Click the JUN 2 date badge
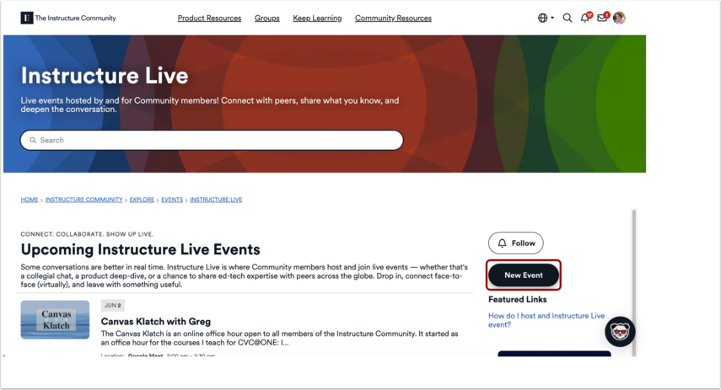The height and width of the screenshot is (390, 721). coord(113,306)
